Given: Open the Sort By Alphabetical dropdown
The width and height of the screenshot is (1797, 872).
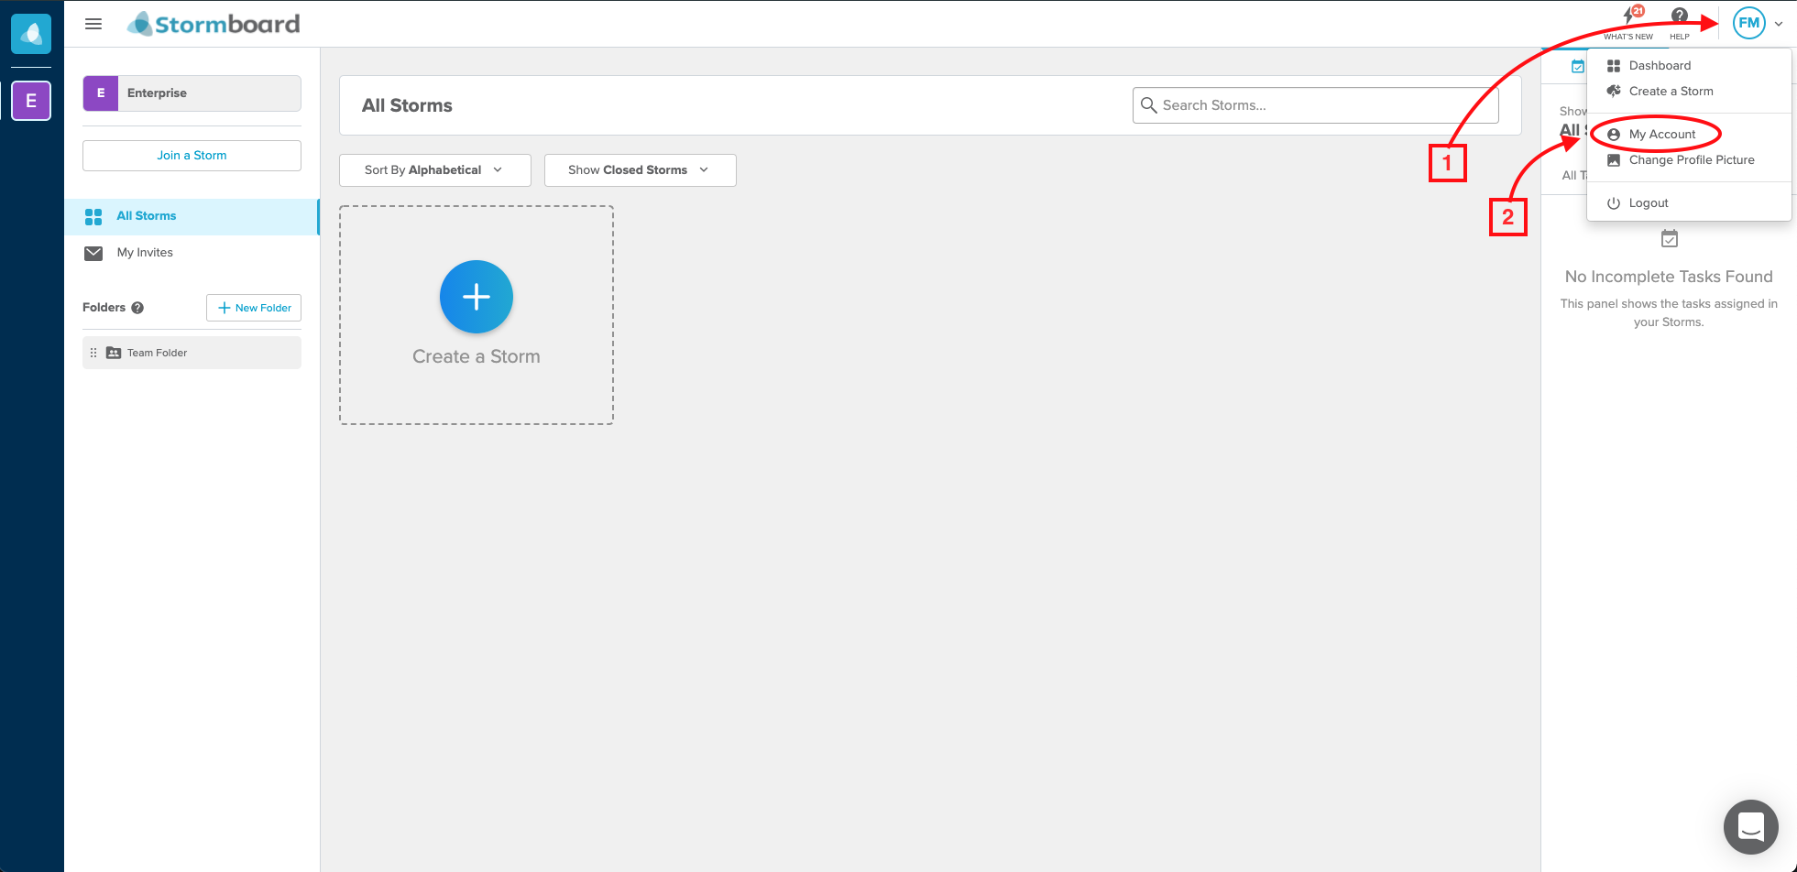Looking at the screenshot, I should point(435,170).
